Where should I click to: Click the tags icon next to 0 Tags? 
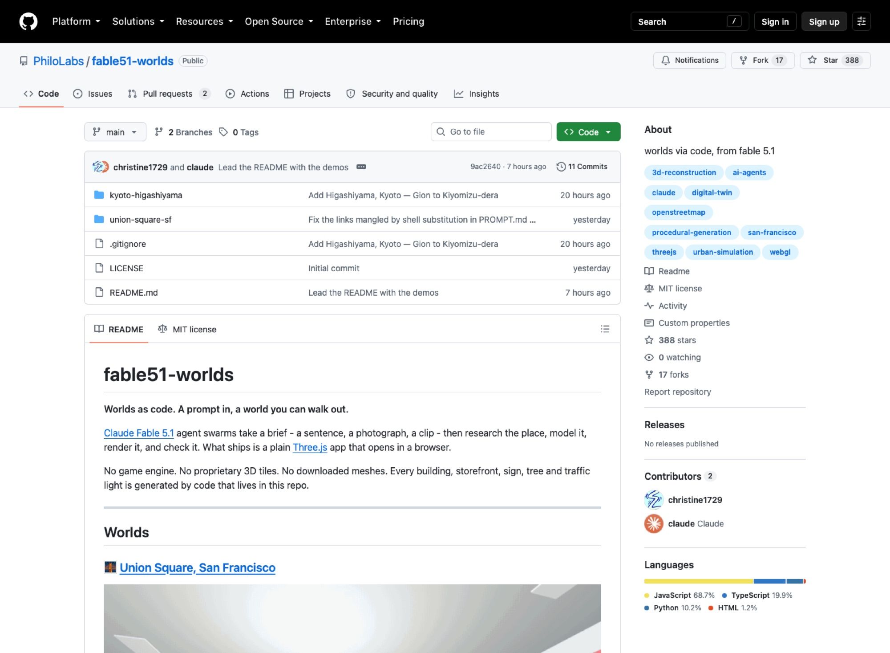pos(223,132)
